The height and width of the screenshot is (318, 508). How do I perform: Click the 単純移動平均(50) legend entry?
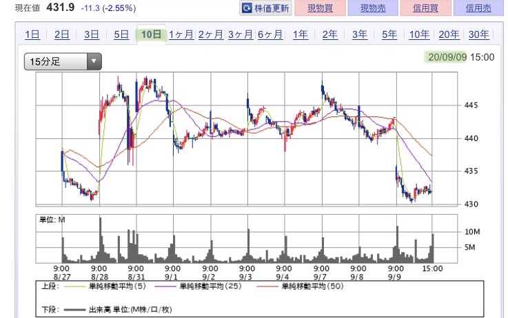point(312,286)
